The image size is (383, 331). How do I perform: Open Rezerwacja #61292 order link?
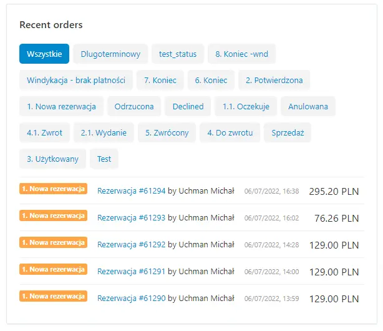click(131, 245)
